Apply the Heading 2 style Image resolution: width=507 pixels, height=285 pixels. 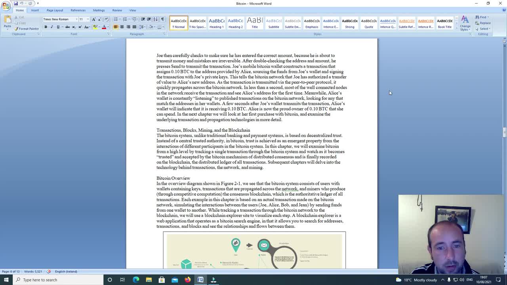236,23
